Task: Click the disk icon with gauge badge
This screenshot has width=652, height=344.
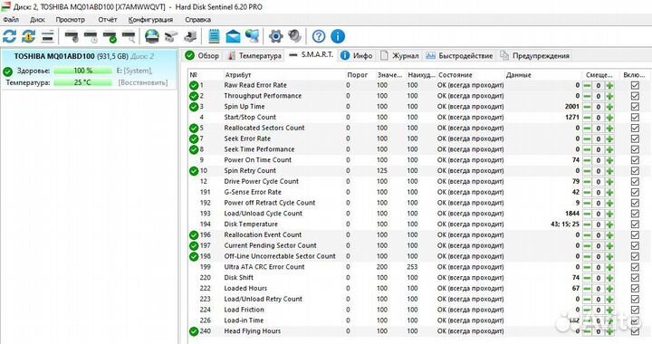Action: point(72,36)
